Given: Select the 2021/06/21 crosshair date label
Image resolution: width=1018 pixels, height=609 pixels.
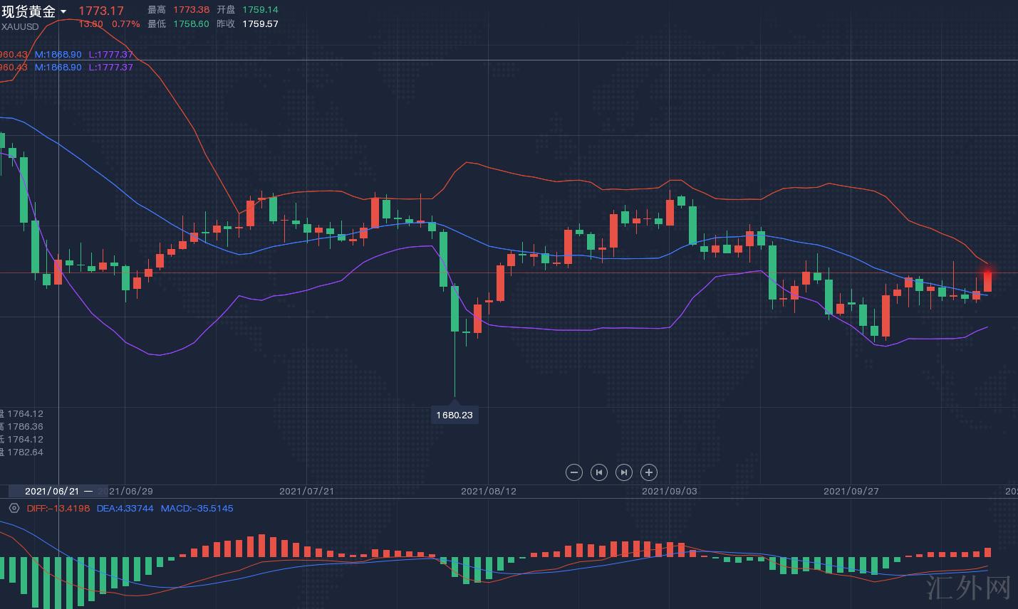Looking at the screenshot, I should pos(52,491).
